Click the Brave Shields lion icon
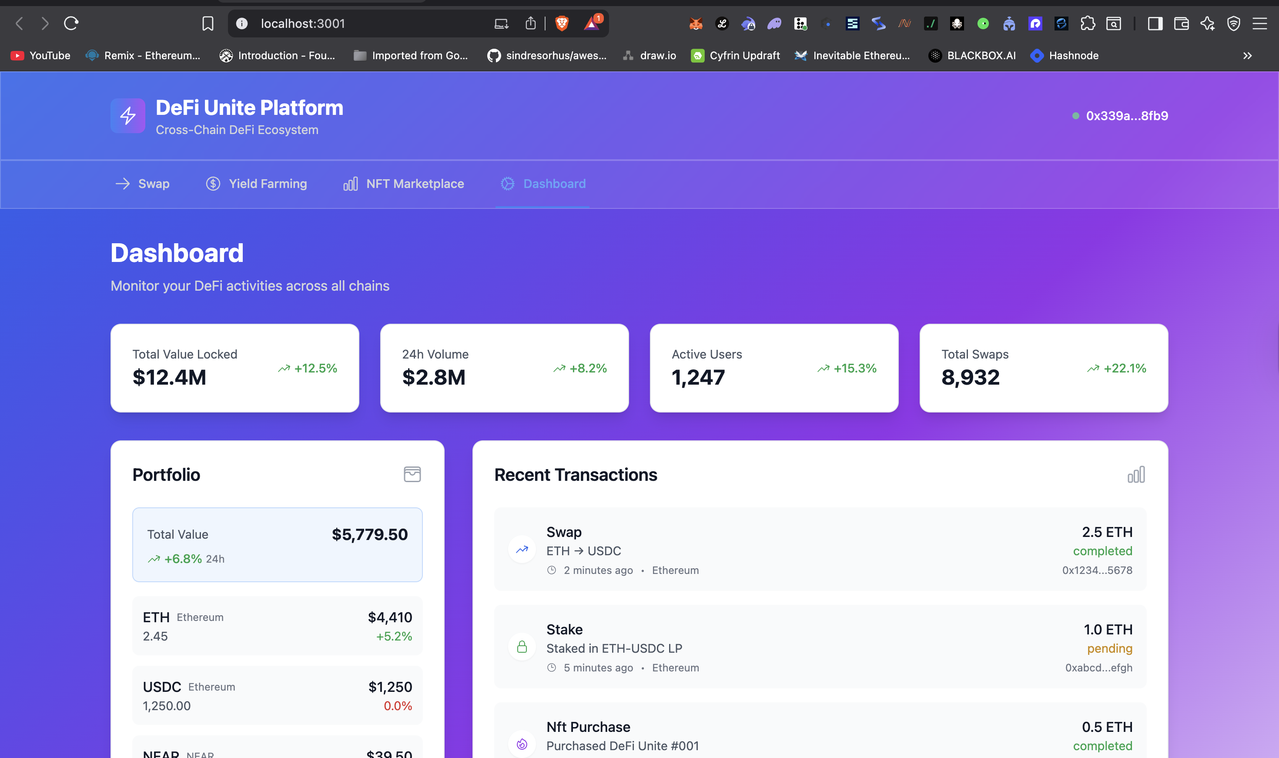The image size is (1279, 758). pos(562,23)
